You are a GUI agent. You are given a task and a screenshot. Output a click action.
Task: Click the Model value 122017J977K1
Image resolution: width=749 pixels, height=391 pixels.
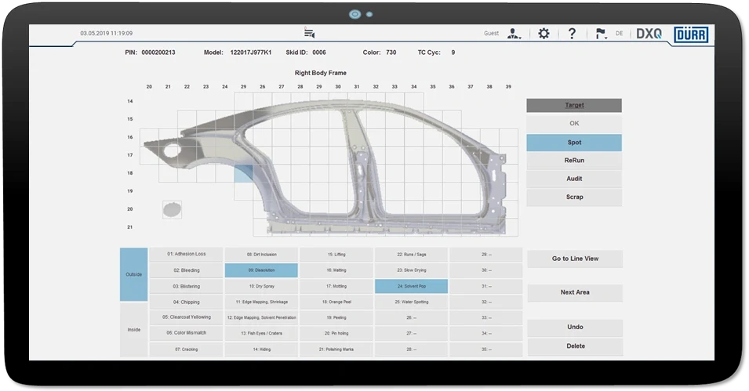(251, 52)
